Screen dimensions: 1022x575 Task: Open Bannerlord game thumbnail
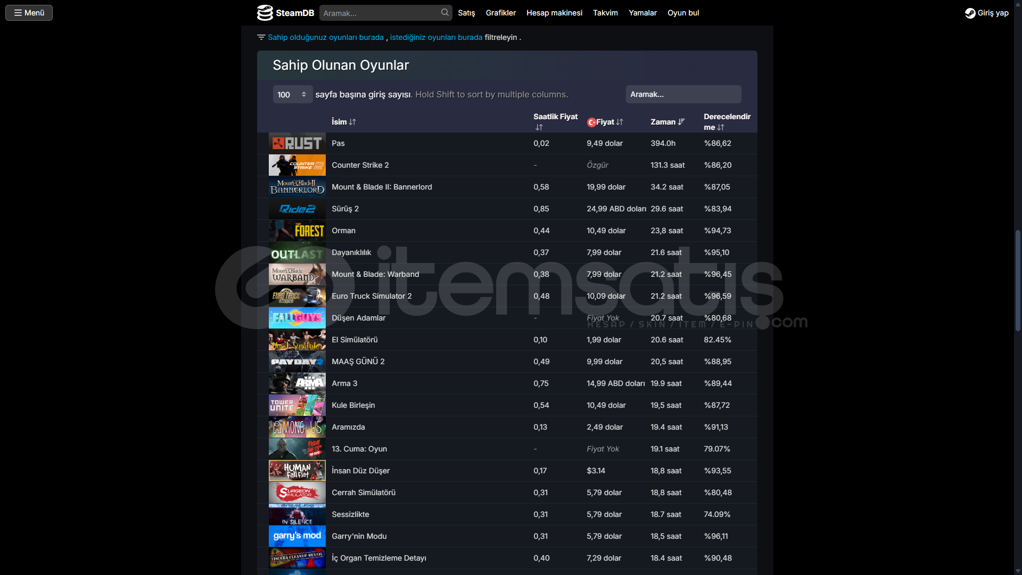(297, 187)
